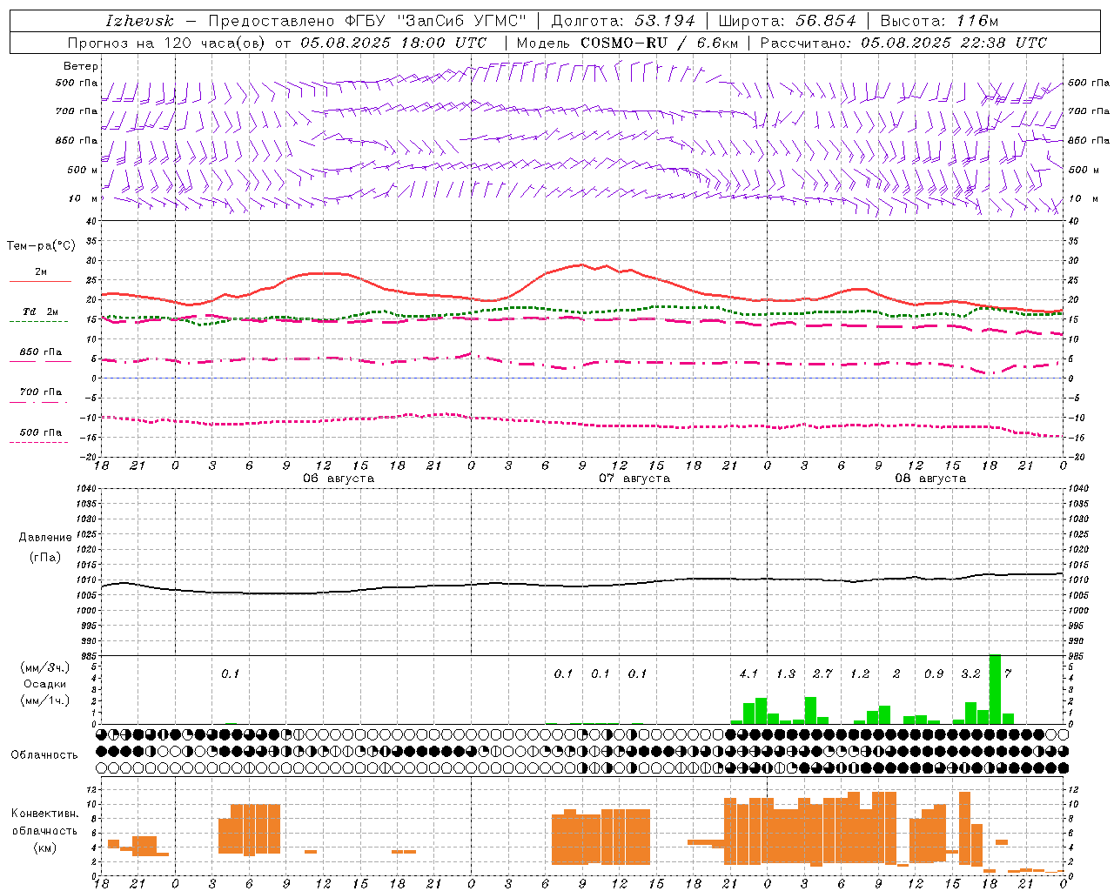Click the tallest green precipitation bar
The height and width of the screenshot is (891, 1114).
(x=995, y=689)
